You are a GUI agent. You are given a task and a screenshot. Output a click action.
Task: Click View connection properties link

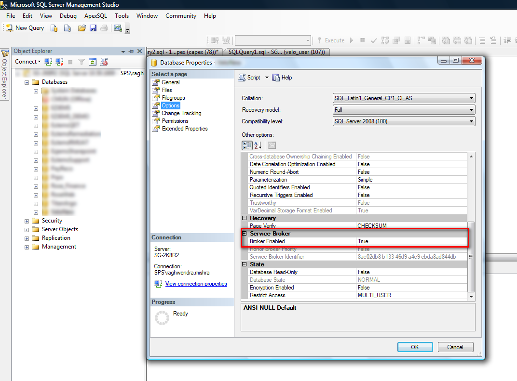click(x=196, y=284)
